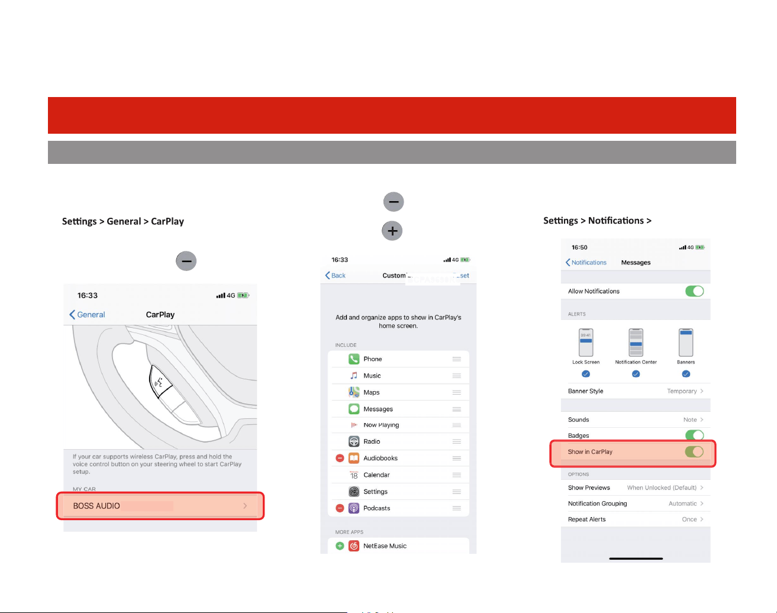Go back to General settings
The image size is (777, 613).
click(x=87, y=315)
